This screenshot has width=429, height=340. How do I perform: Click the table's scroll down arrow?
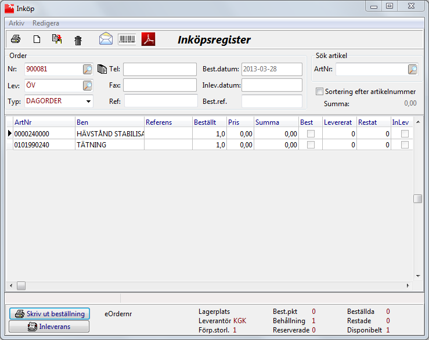pos(418,276)
